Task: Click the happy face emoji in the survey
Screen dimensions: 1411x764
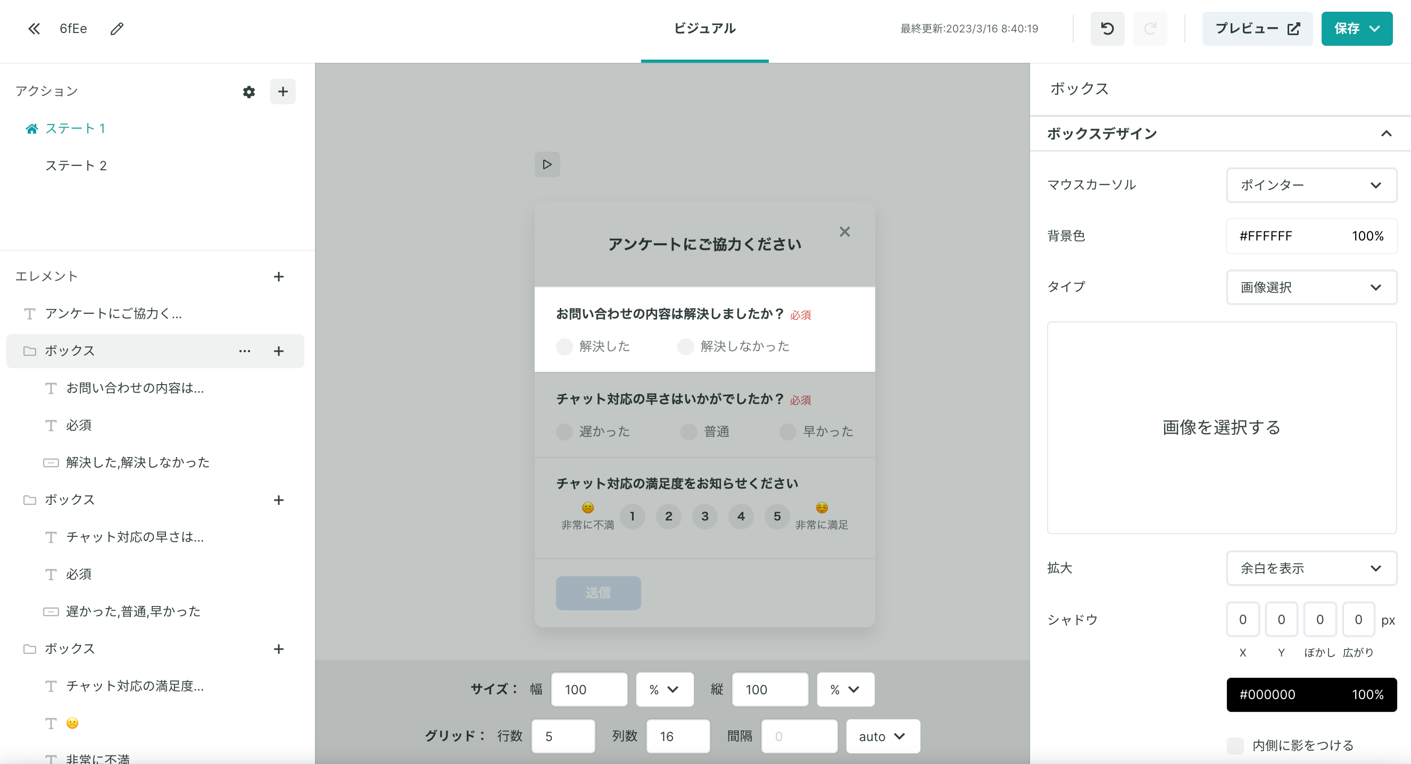Action: tap(821, 507)
